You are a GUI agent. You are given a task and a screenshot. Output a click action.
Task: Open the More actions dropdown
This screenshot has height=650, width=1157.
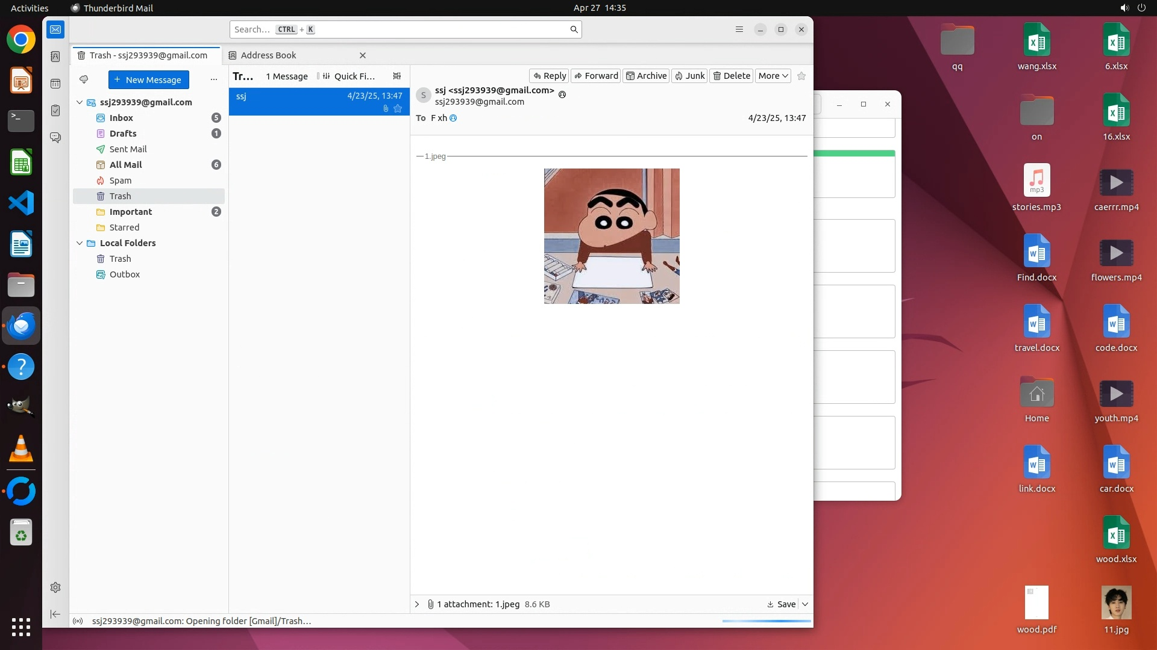(773, 76)
